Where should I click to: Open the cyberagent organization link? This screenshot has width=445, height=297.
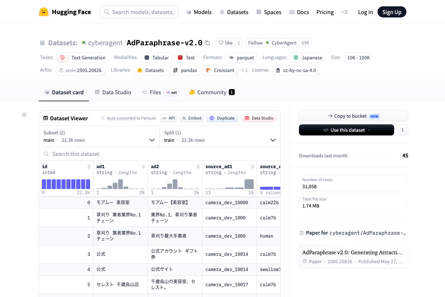pos(105,43)
